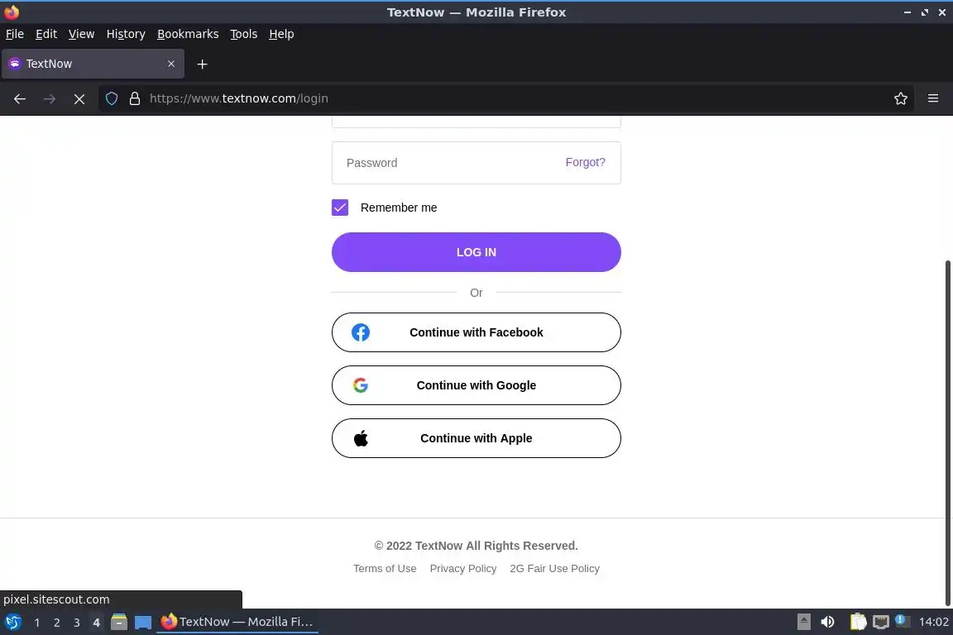
Task: Show desktop from the taskbar icon
Action: (x=143, y=623)
